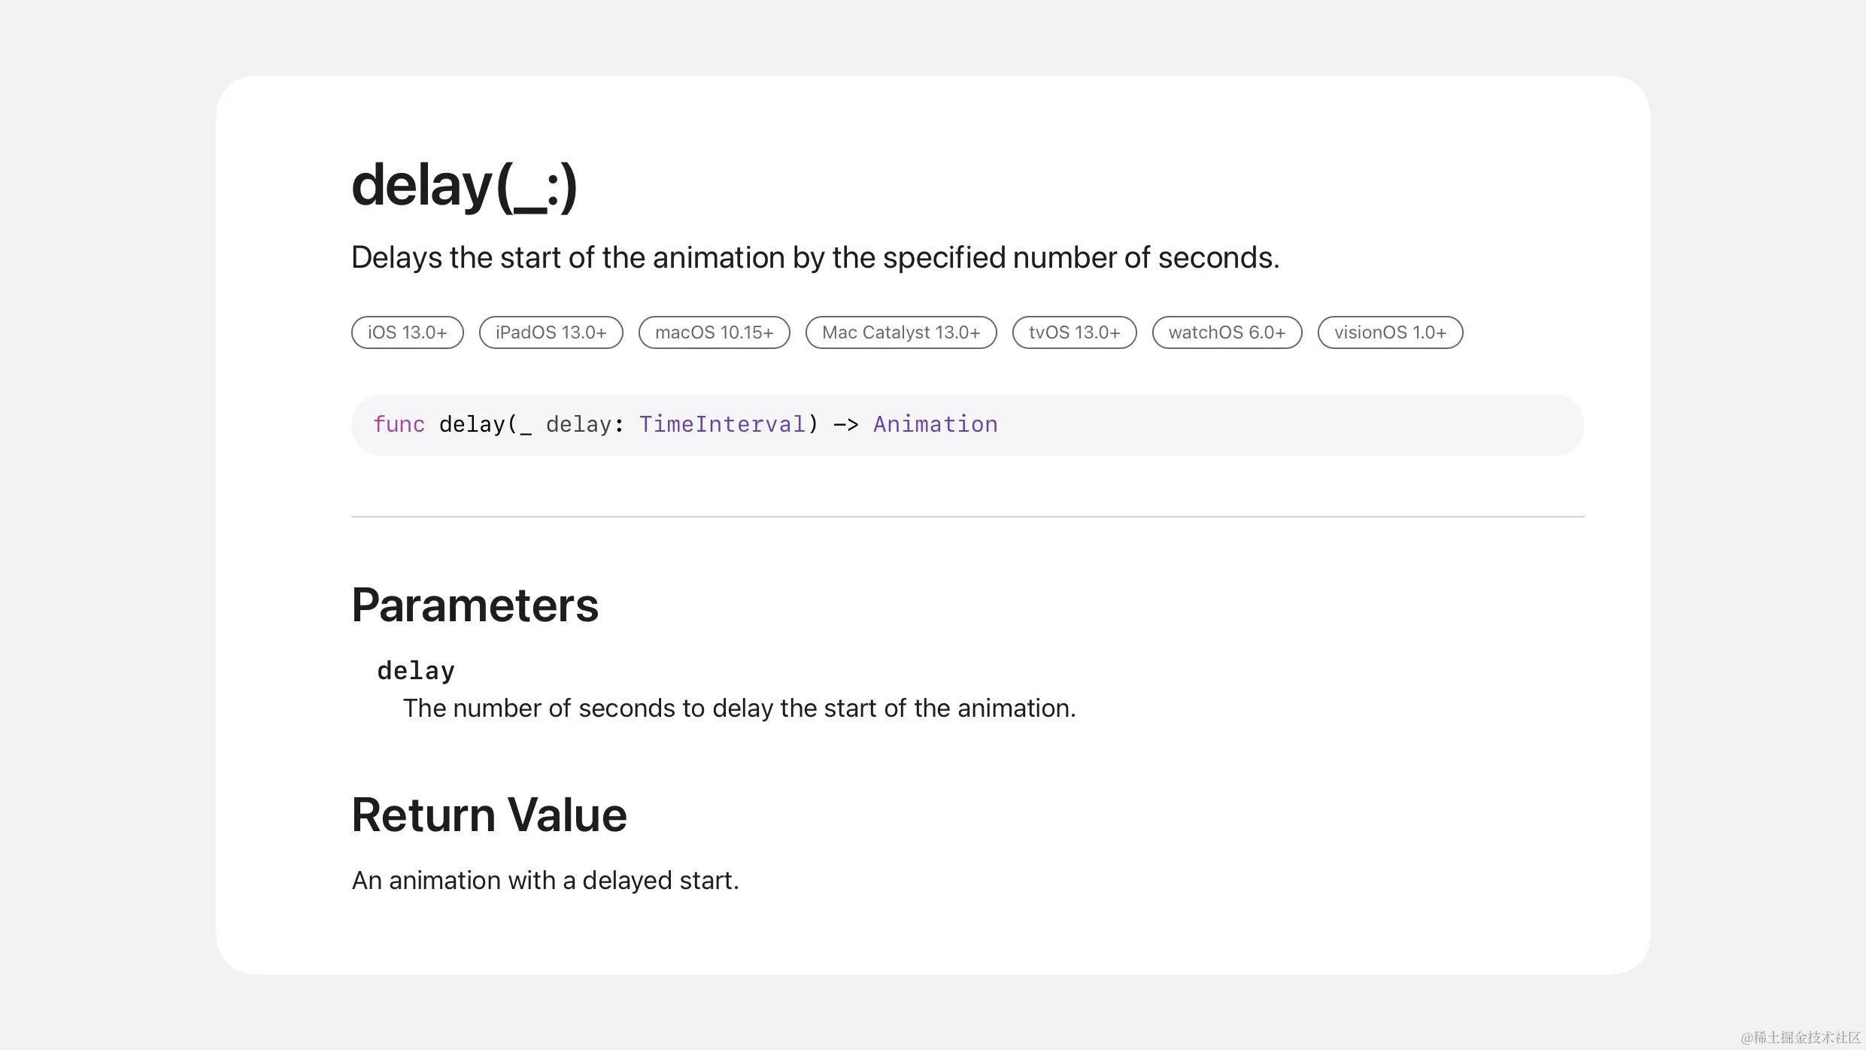
Task: Click the iOS 13.0+ availability badge
Action: [407, 332]
